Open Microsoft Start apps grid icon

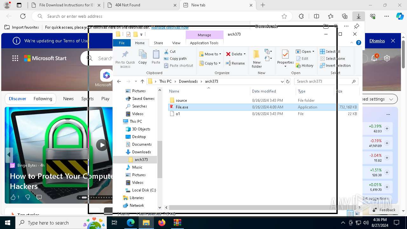[x=15, y=58]
